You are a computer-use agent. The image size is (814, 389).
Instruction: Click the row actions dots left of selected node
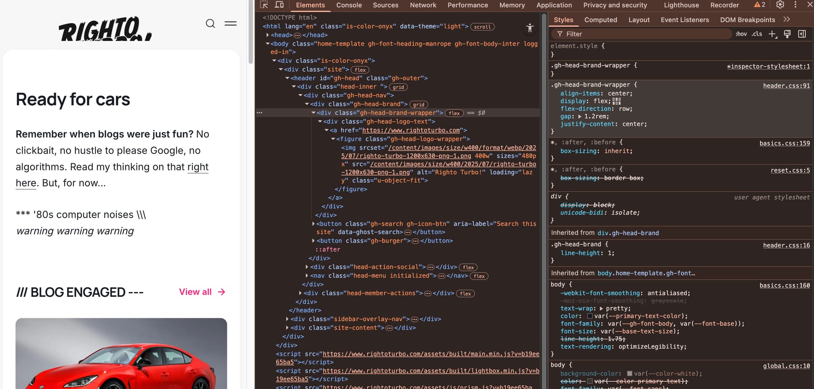259,113
